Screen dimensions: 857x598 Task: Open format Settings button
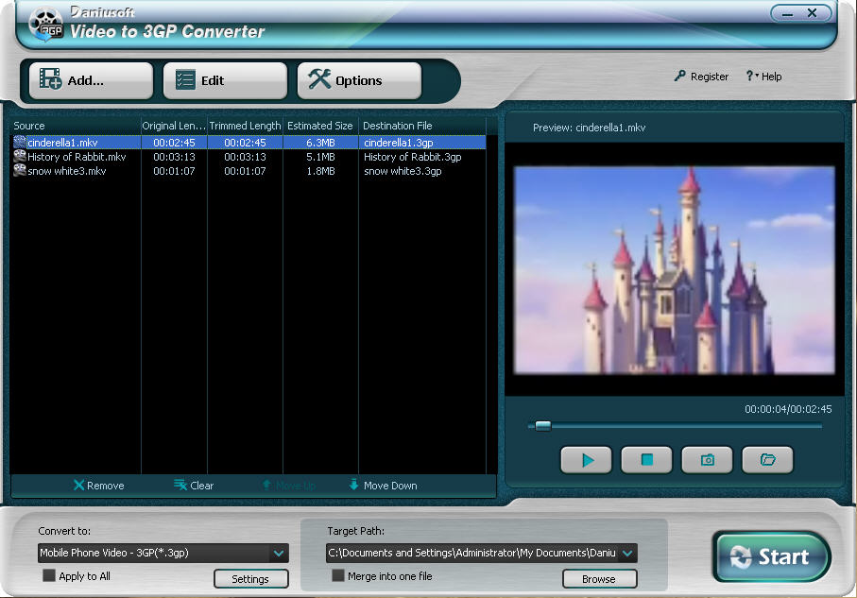coord(251,579)
